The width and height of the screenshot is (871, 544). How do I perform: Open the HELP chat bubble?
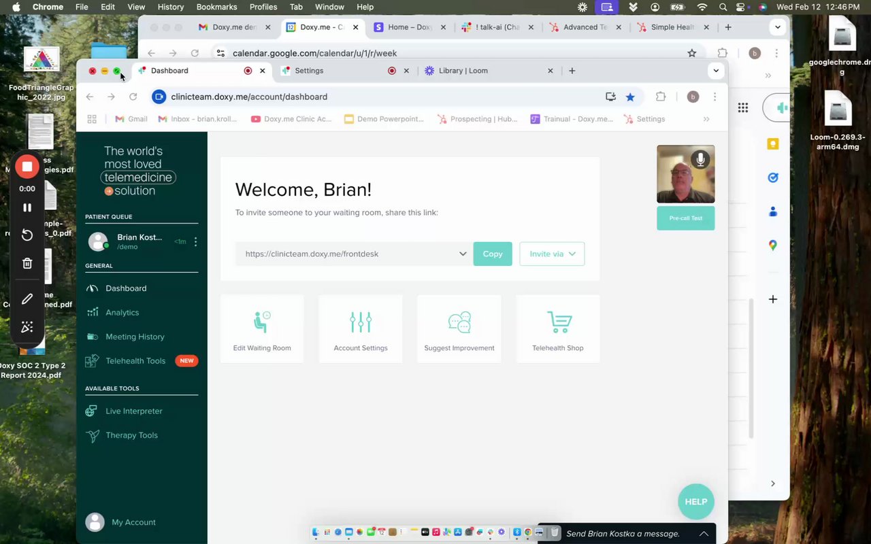click(696, 502)
